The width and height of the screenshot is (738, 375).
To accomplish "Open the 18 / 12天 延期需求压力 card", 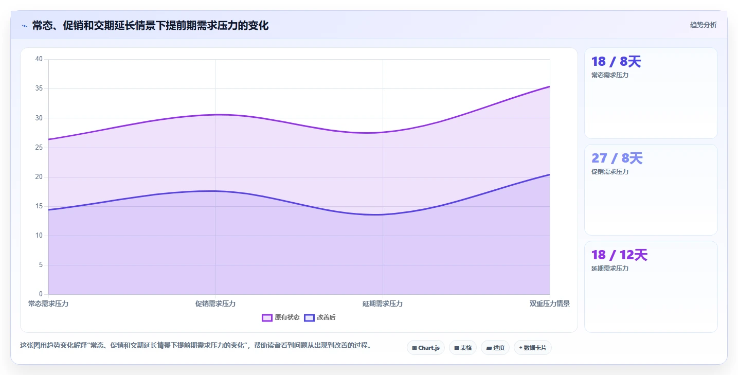I will click(x=651, y=287).
